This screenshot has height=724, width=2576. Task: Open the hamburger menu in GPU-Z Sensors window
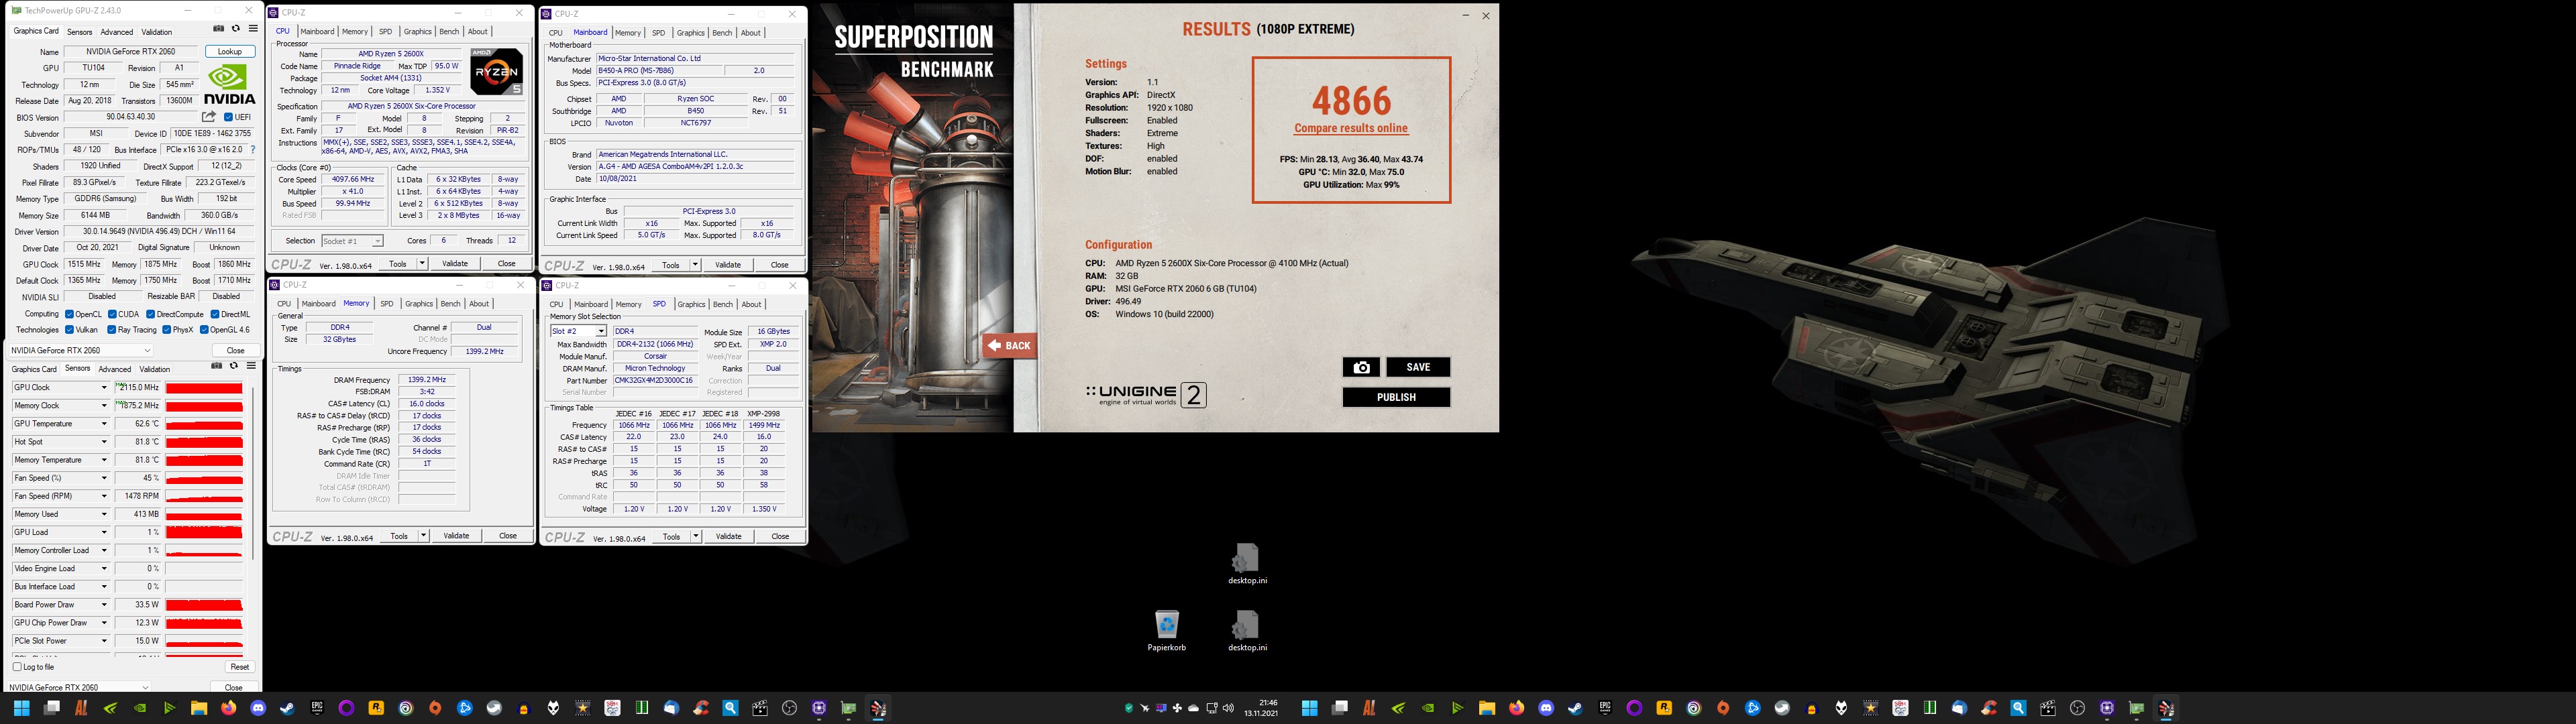pyautogui.click(x=251, y=366)
